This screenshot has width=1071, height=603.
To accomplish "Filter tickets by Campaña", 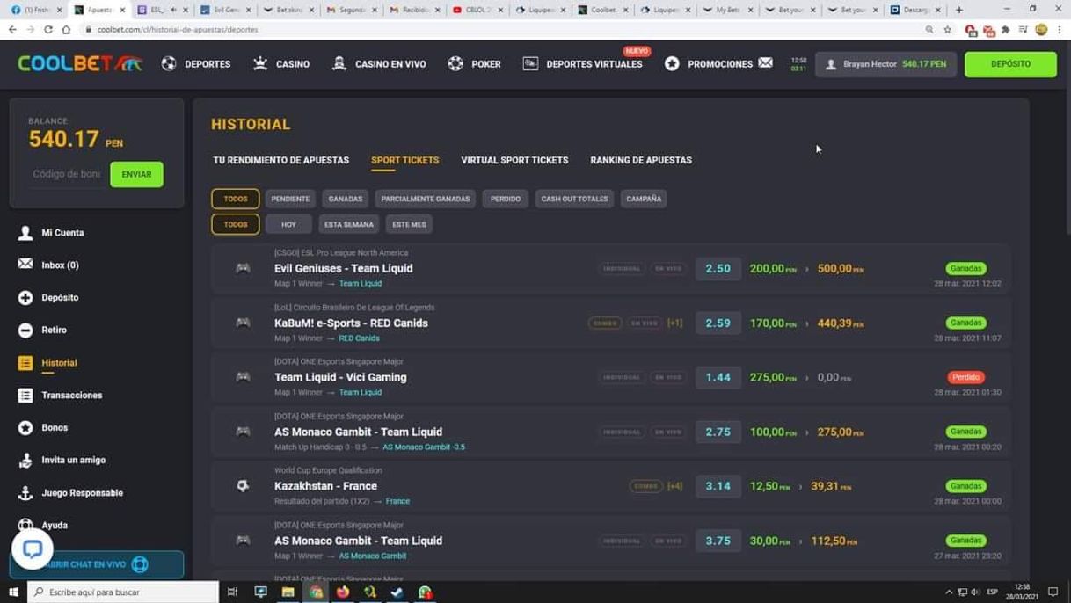I will [644, 199].
